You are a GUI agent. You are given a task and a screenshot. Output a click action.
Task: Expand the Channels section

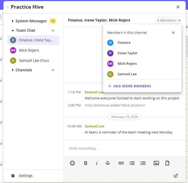[13, 70]
